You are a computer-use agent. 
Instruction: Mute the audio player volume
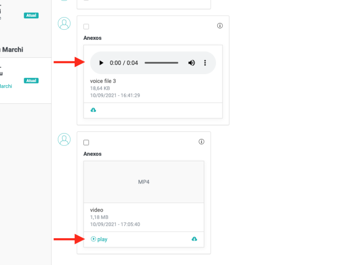tap(192, 63)
